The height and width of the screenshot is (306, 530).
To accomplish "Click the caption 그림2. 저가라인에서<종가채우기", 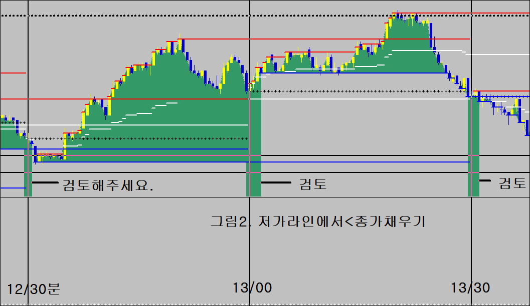I will [x=318, y=221].
